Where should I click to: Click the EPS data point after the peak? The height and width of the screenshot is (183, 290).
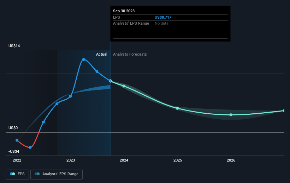pos(97,71)
